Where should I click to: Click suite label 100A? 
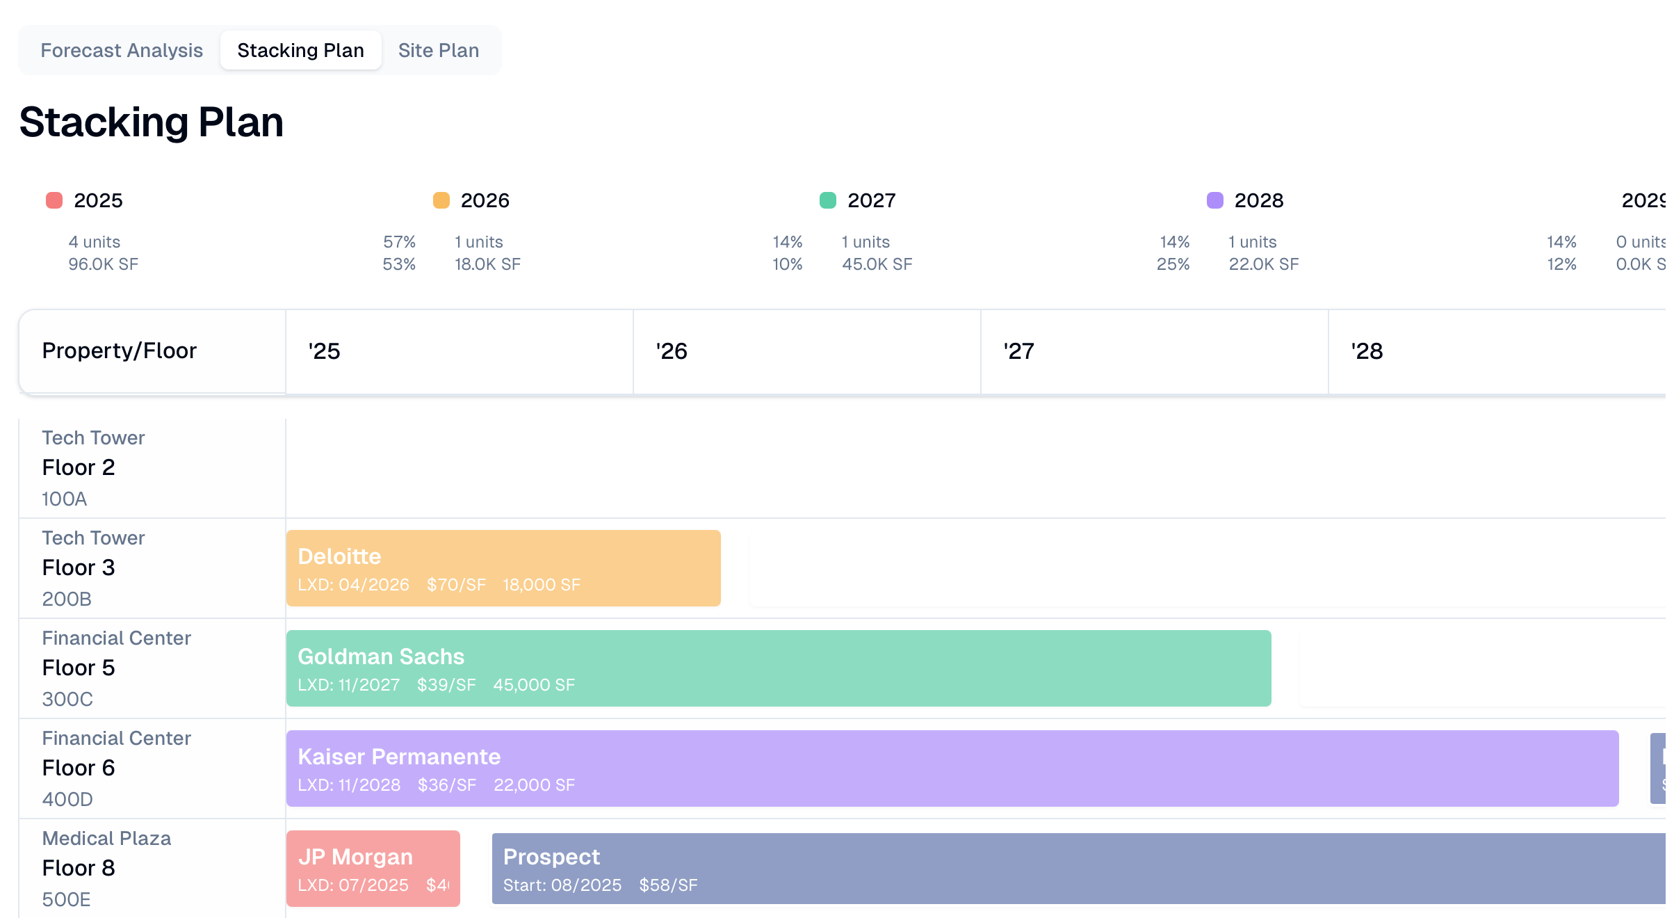(x=65, y=499)
